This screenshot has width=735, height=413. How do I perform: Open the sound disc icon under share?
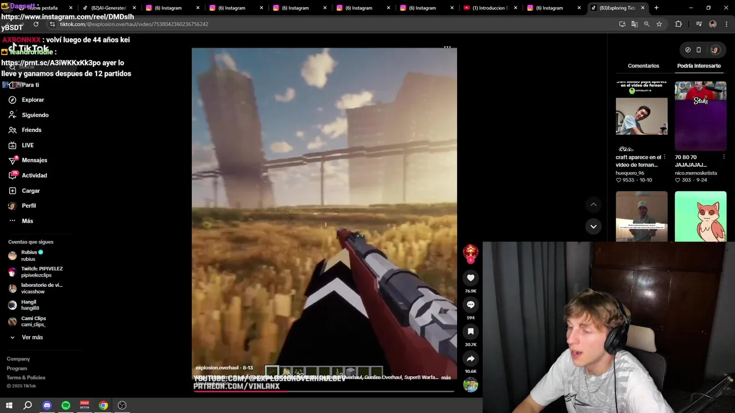tap(470, 385)
